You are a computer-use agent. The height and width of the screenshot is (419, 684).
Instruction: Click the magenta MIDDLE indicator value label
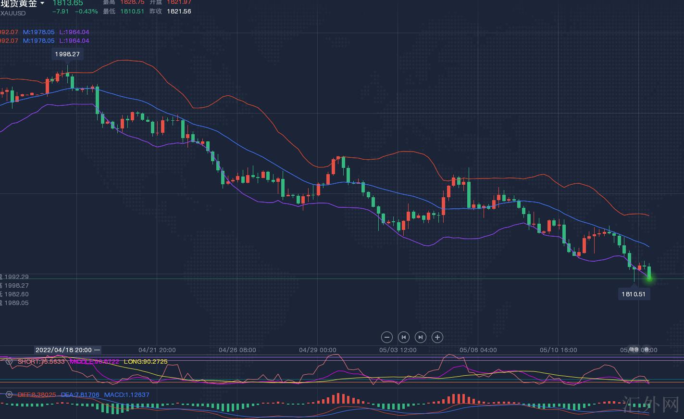click(x=94, y=361)
